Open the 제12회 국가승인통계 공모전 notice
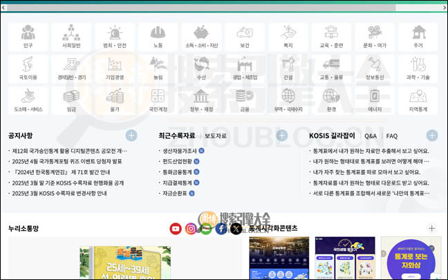448x280 pixels. (69, 151)
